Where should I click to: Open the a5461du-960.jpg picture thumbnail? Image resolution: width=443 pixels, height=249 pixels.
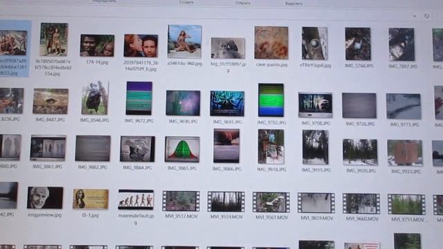pyautogui.click(x=185, y=41)
